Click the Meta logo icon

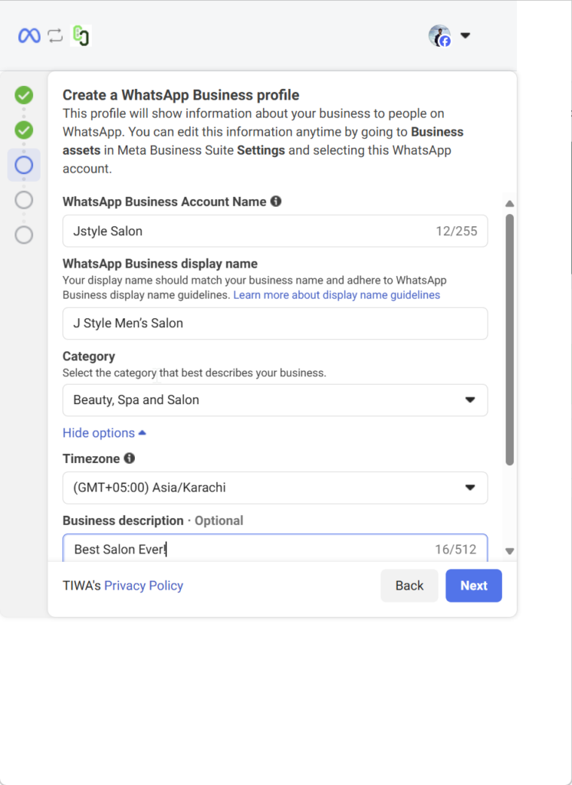tap(29, 35)
